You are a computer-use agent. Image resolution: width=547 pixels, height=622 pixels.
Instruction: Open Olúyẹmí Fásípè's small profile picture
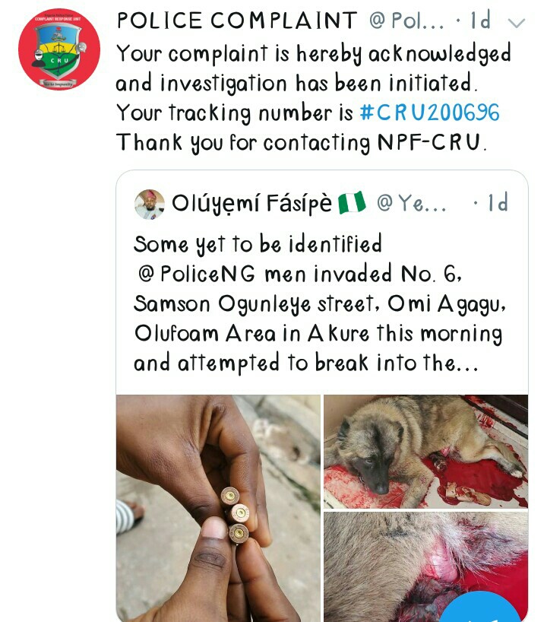point(150,204)
